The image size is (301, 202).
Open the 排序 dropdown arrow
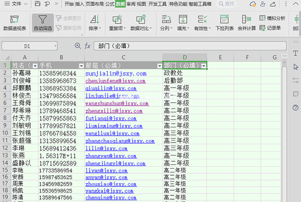[100, 28]
